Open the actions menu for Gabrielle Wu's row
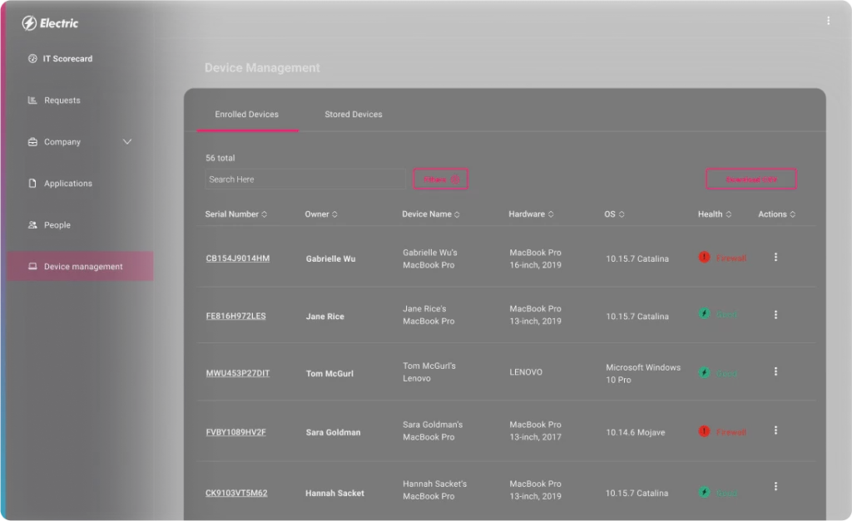Image resolution: width=852 pixels, height=521 pixels. (x=775, y=257)
